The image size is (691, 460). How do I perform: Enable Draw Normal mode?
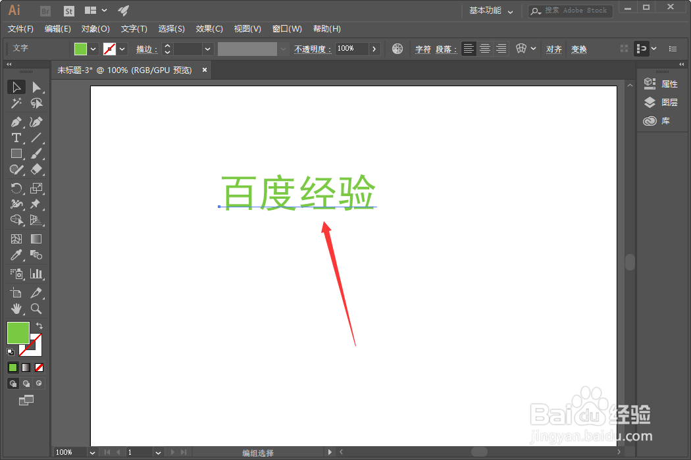coord(13,383)
